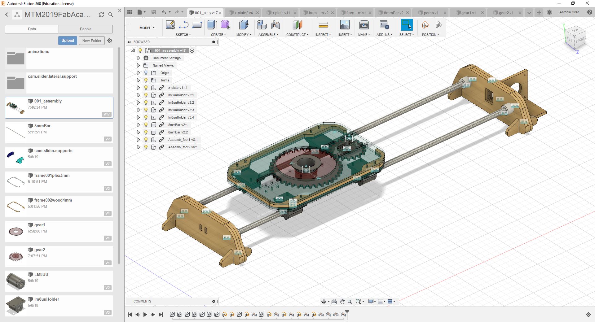595x322 pixels.
Task: Open the gear1 file thumbnail
Action: [15, 231]
